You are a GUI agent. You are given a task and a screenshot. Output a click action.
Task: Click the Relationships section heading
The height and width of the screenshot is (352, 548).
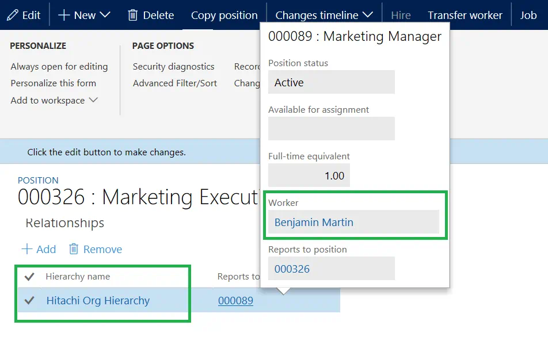coord(64,223)
